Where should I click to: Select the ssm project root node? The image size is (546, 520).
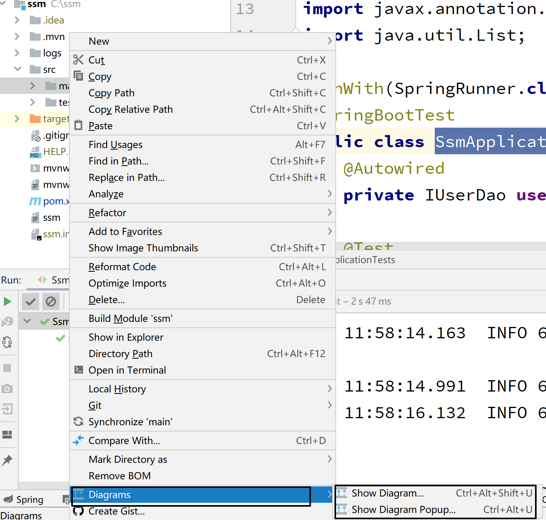(x=36, y=4)
